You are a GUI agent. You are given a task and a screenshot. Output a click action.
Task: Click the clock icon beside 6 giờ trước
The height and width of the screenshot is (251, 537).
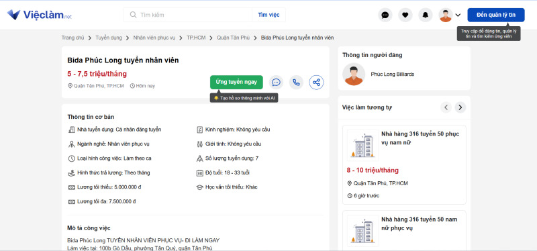(x=350, y=196)
